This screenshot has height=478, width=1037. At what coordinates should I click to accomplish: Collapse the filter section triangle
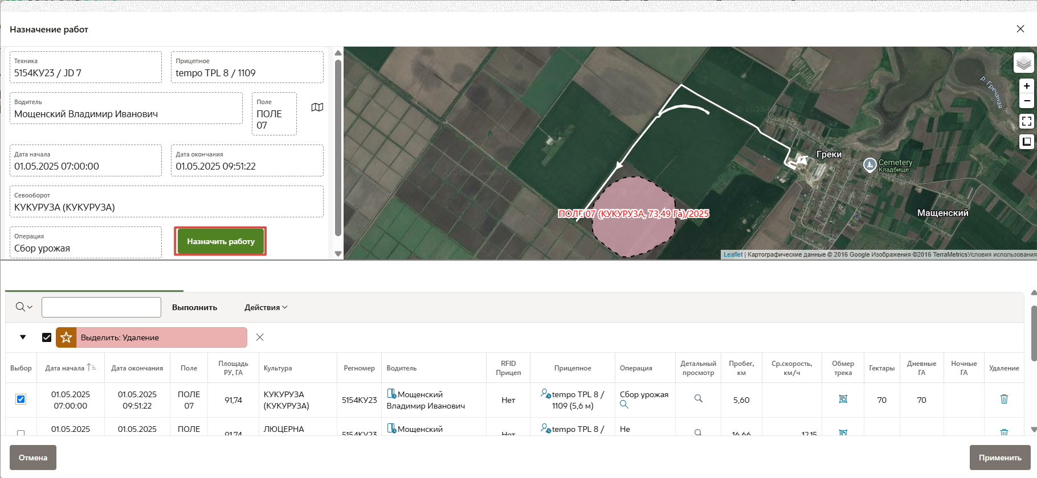(23, 337)
